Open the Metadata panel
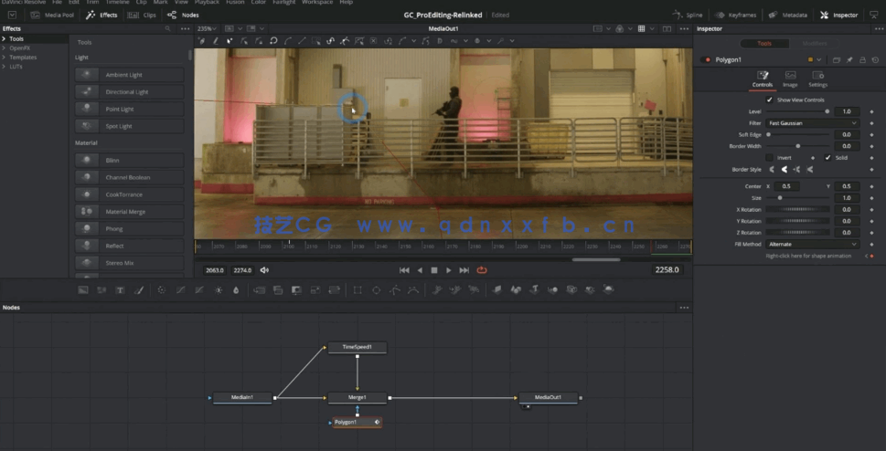The width and height of the screenshot is (886, 451). pyautogui.click(x=787, y=16)
